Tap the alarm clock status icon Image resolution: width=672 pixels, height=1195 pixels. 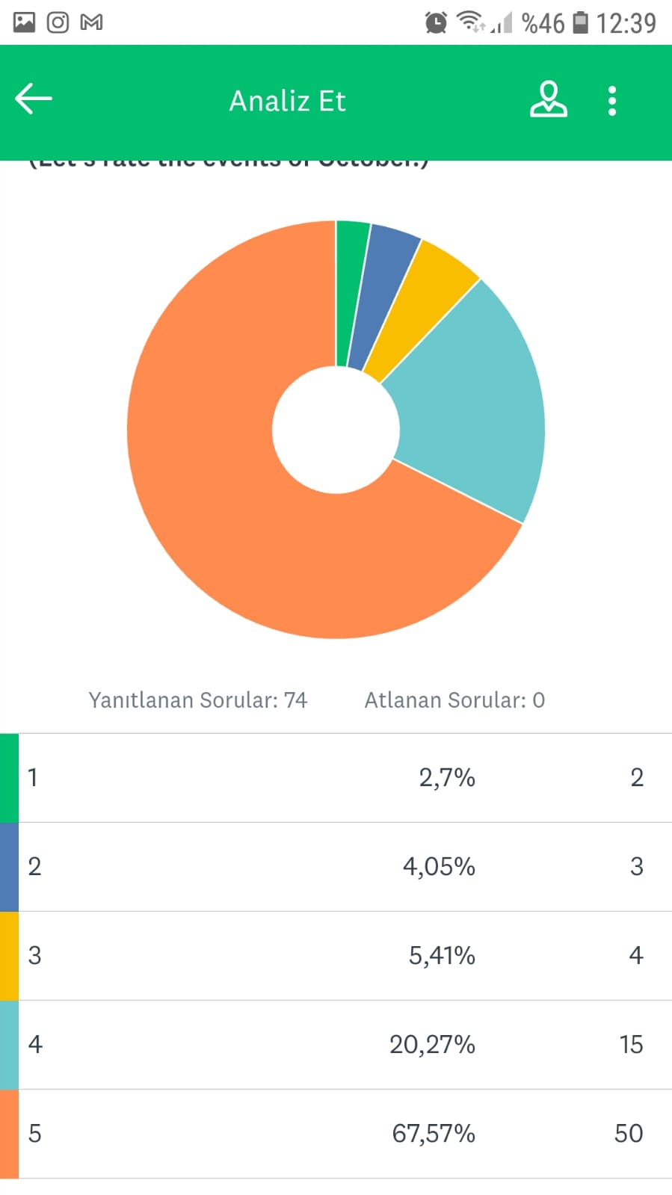tap(436, 22)
